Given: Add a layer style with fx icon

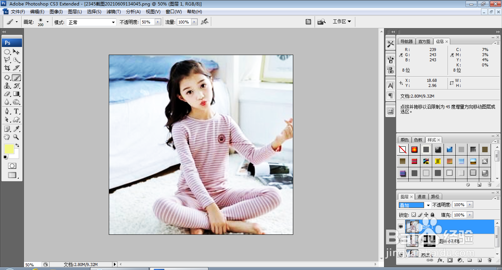Looking at the screenshot, I should 440,260.
